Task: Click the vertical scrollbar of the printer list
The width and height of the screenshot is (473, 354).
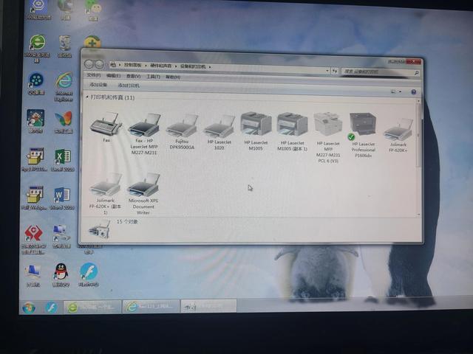Action: coord(419,158)
